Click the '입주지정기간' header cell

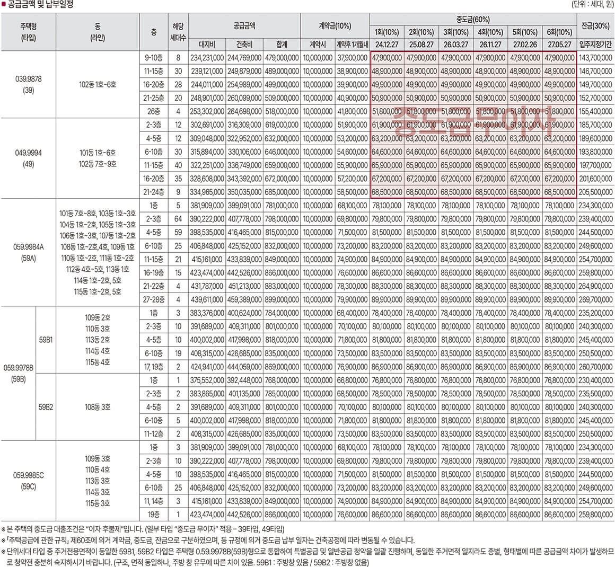coord(595,45)
